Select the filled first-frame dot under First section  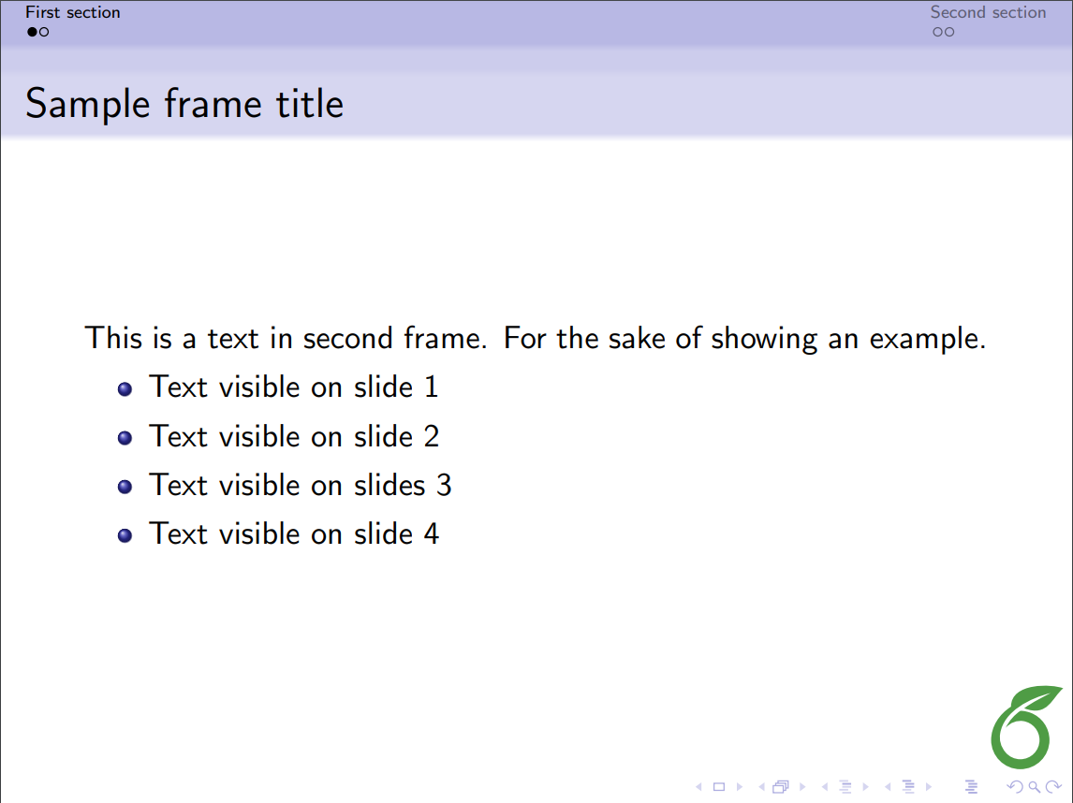(32, 33)
